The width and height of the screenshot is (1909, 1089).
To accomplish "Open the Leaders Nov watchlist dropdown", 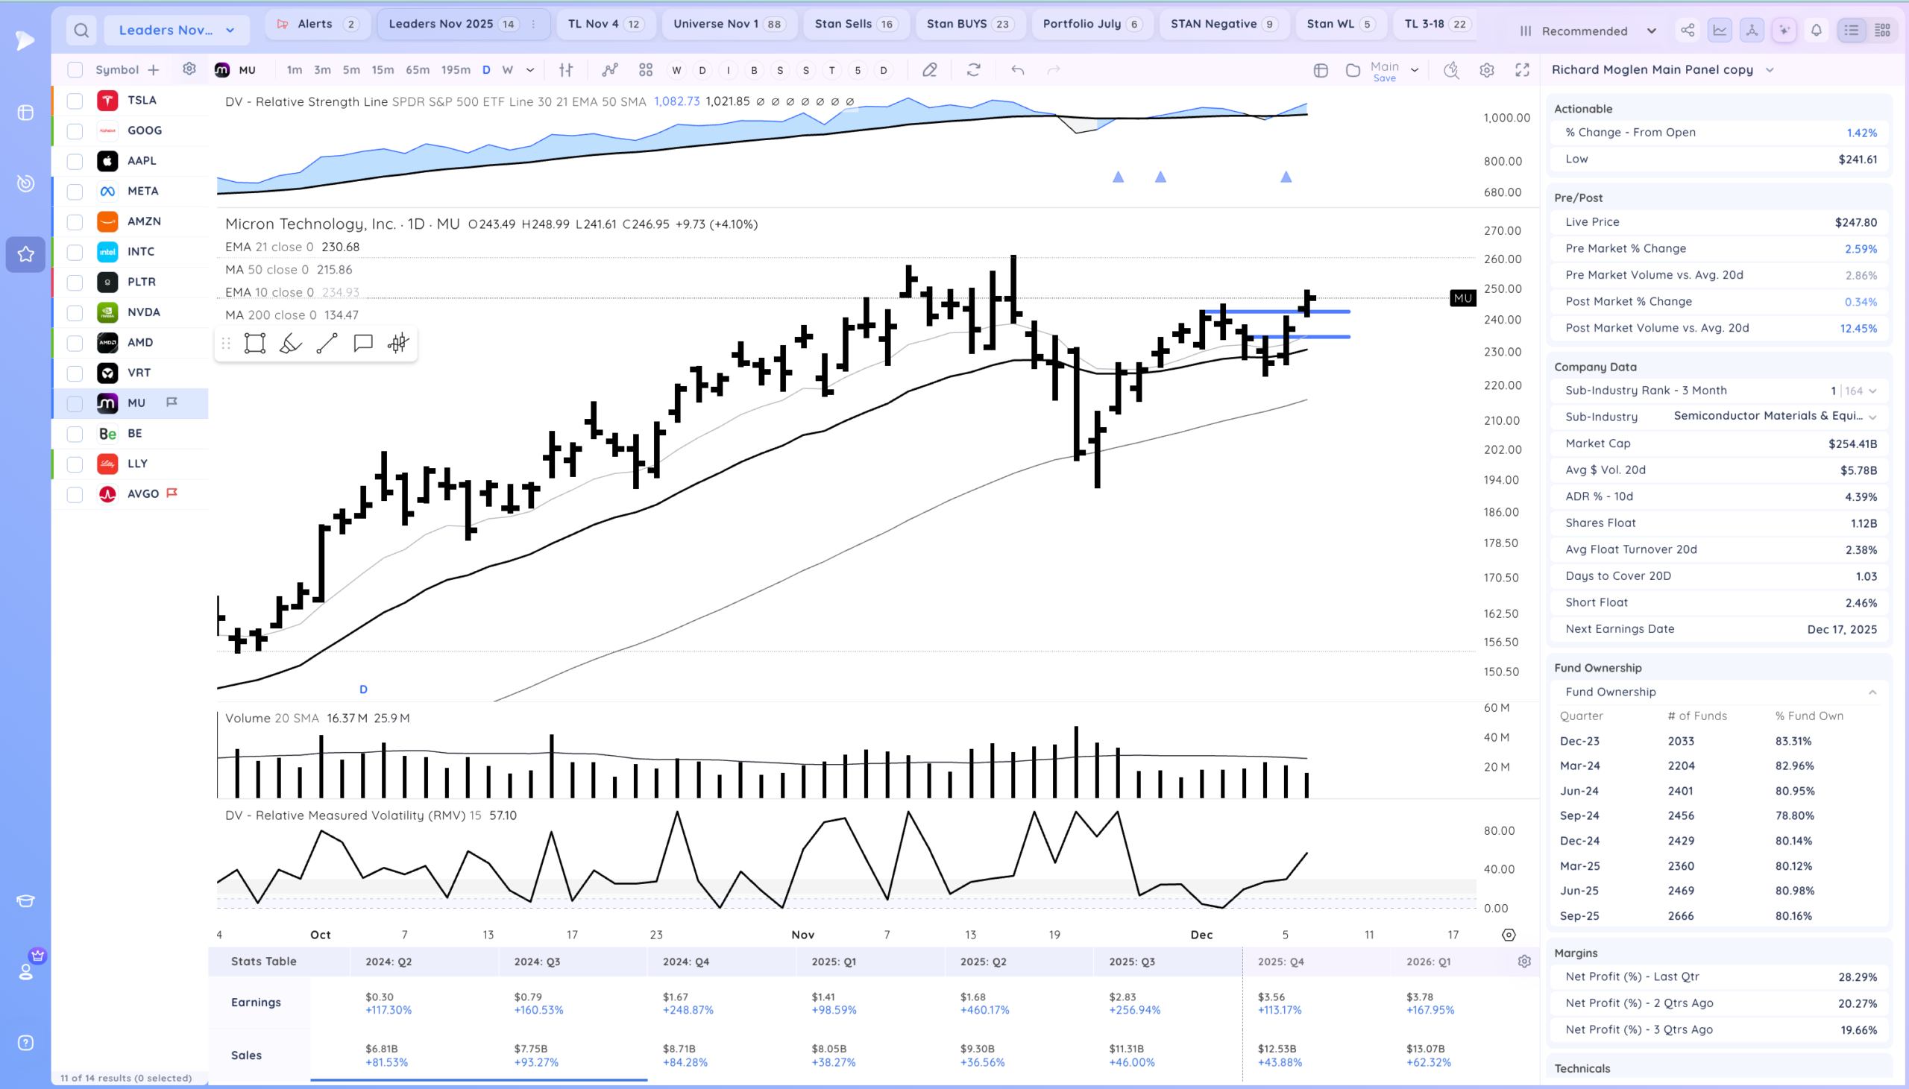I will coord(177,30).
